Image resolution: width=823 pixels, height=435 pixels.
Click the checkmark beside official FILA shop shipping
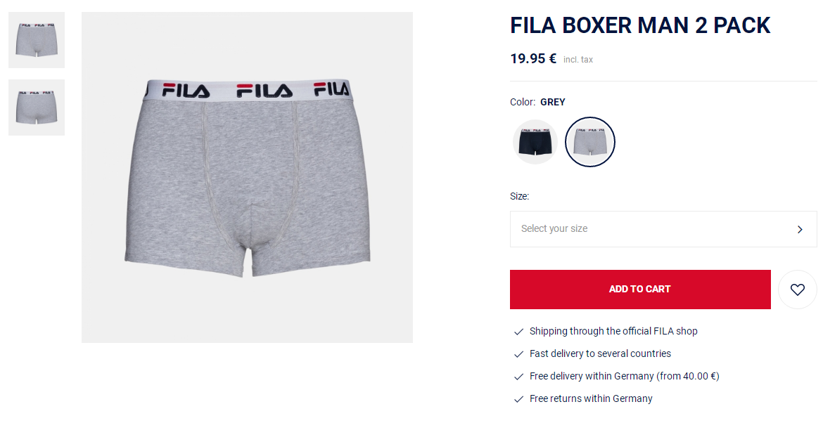(518, 332)
